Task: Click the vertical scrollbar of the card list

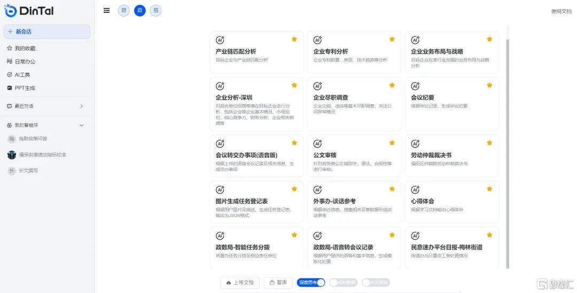Action: [508, 153]
